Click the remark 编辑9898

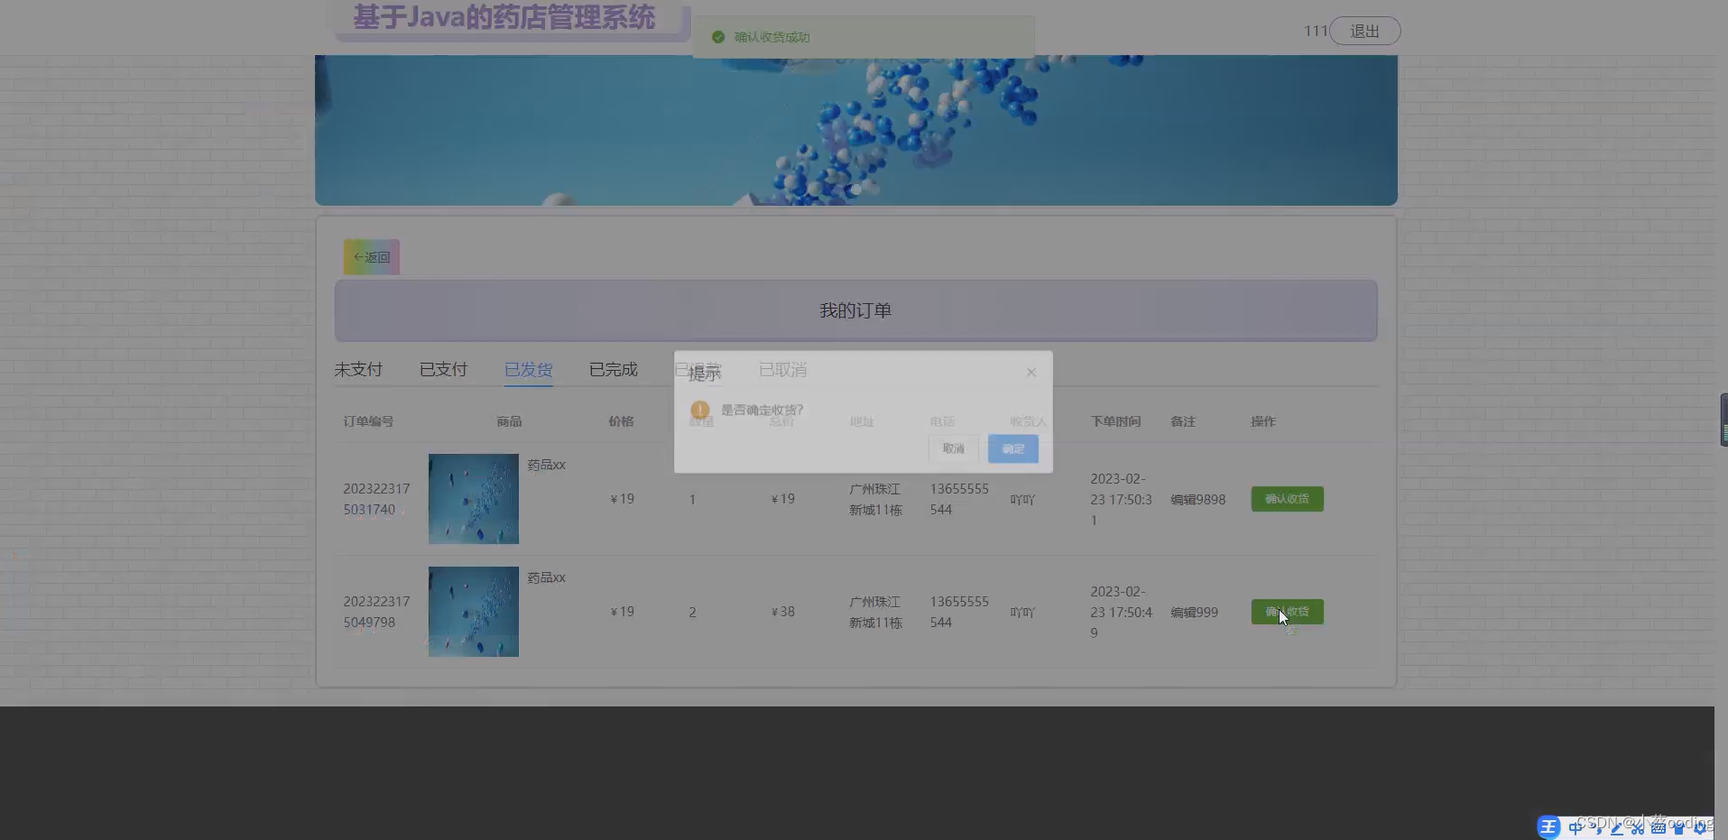pos(1198,499)
